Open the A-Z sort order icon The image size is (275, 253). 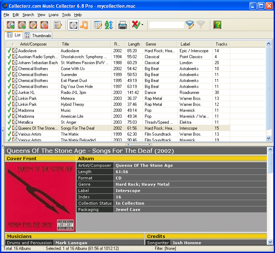(109, 25)
